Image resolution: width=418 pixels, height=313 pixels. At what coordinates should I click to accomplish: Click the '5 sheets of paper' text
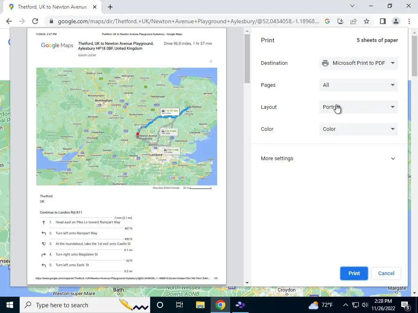(x=377, y=40)
